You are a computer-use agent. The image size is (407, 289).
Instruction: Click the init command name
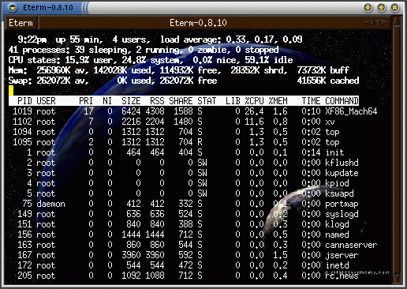tap(334, 152)
